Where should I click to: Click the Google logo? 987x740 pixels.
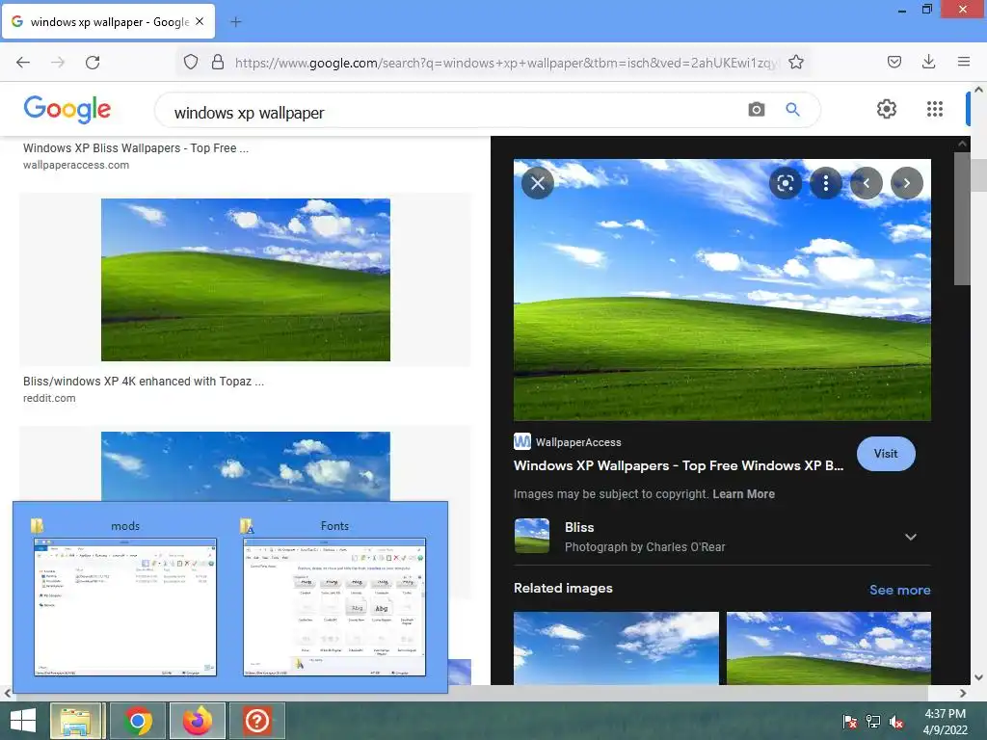coord(67,110)
